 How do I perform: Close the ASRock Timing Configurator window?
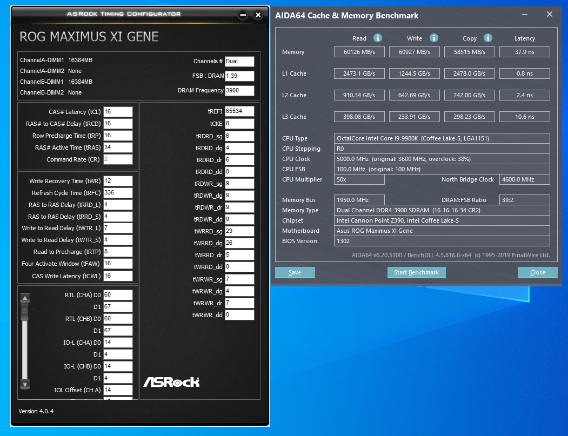tap(258, 15)
